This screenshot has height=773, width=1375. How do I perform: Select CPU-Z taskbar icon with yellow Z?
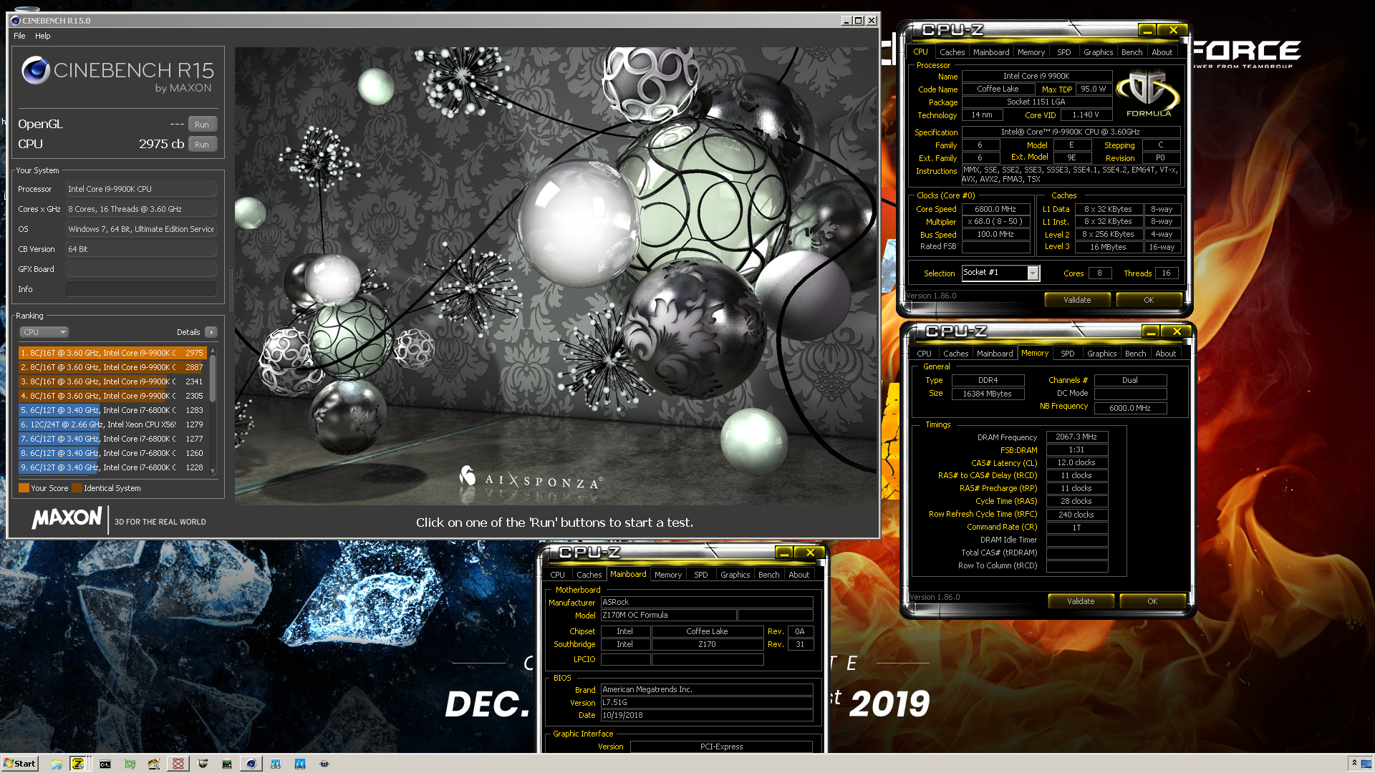tap(78, 764)
